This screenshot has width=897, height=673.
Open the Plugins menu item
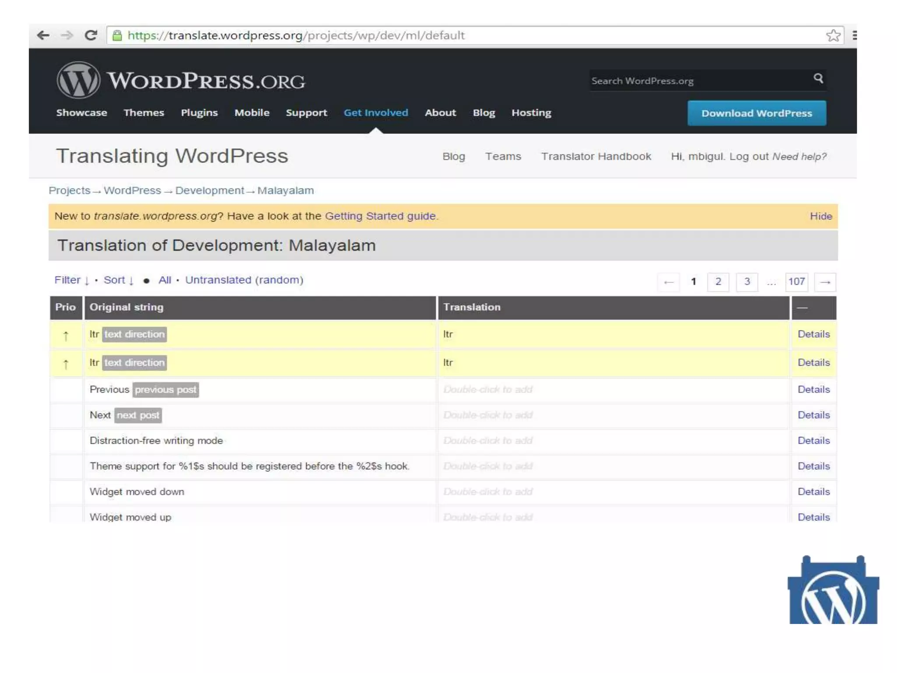click(199, 113)
